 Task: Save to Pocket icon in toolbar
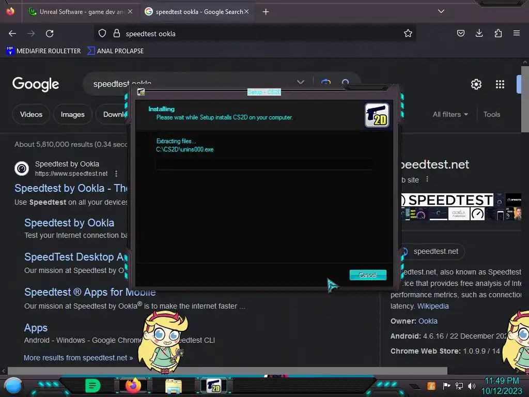(x=460, y=33)
